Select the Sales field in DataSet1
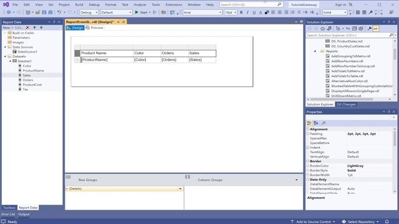 27,75
